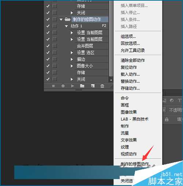Click the Stop recording square icon

click(x=53, y=86)
